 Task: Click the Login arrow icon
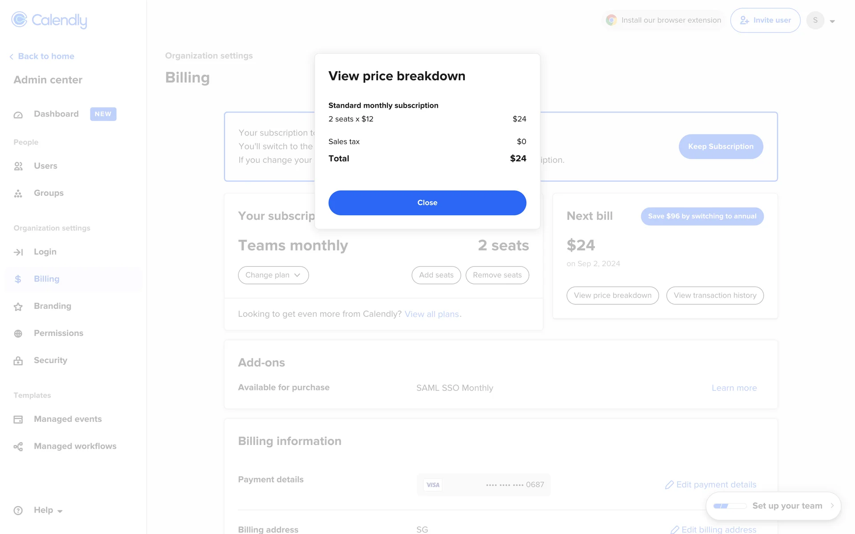(18, 252)
